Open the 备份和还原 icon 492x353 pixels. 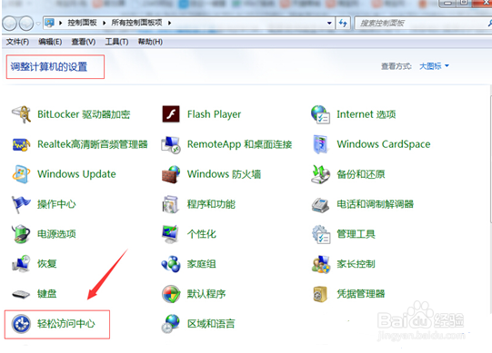(x=320, y=174)
